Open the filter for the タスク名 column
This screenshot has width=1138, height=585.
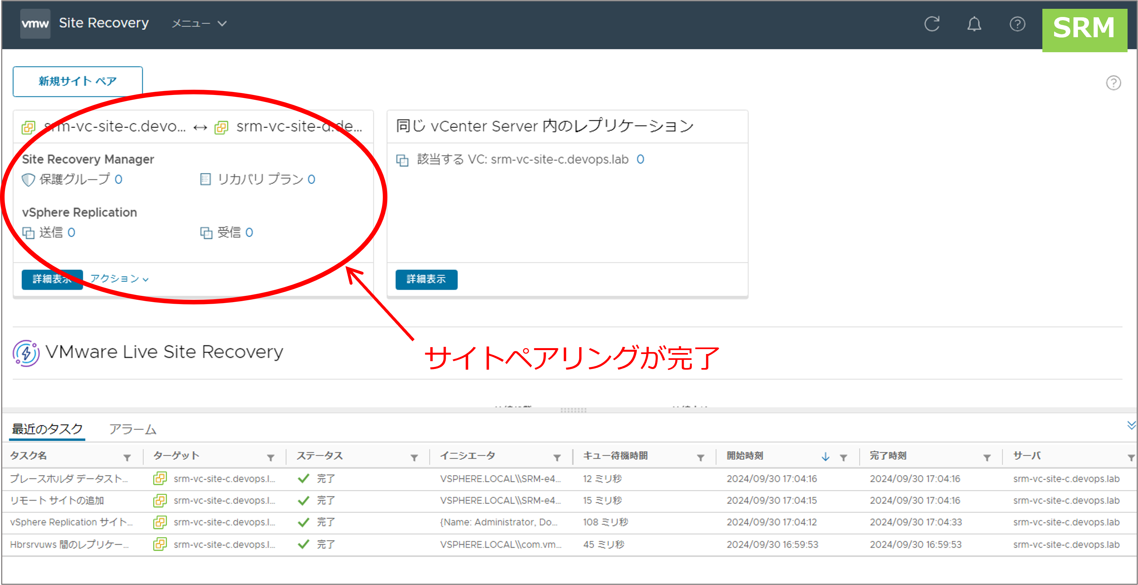tap(127, 457)
